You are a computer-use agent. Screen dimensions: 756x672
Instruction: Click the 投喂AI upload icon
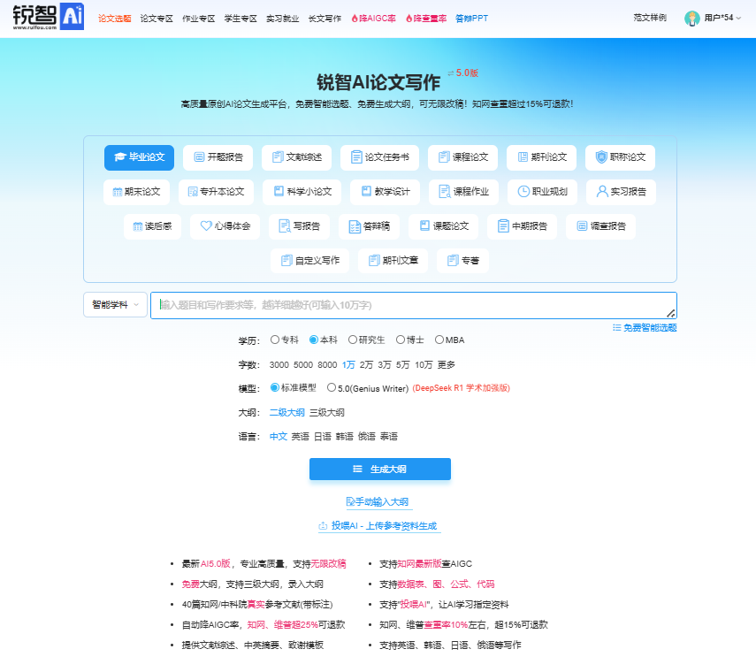pyautogui.click(x=324, y=526)
